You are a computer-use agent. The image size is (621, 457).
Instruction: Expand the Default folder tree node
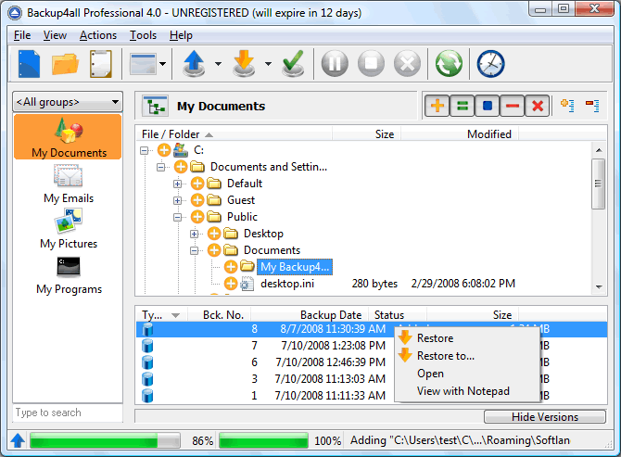click(179, 184)
